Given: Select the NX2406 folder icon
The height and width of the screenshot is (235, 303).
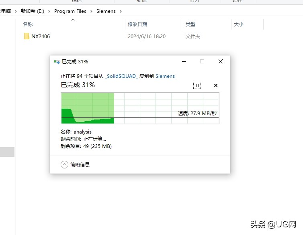Looking at the screenshot, I should pos(27,36).
